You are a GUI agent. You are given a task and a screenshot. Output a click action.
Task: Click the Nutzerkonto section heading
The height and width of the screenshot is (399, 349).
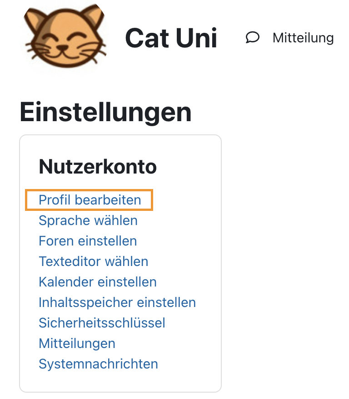[x=98, y=167]
